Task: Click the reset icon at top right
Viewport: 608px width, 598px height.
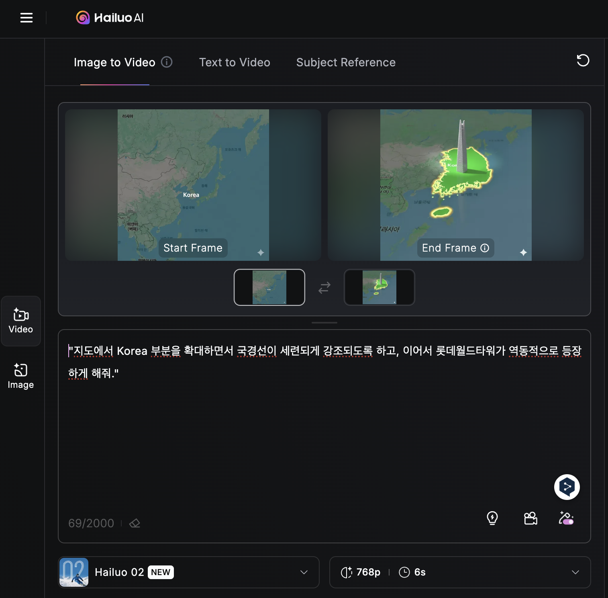Action: pyautogui.click(x=583, y=61)
